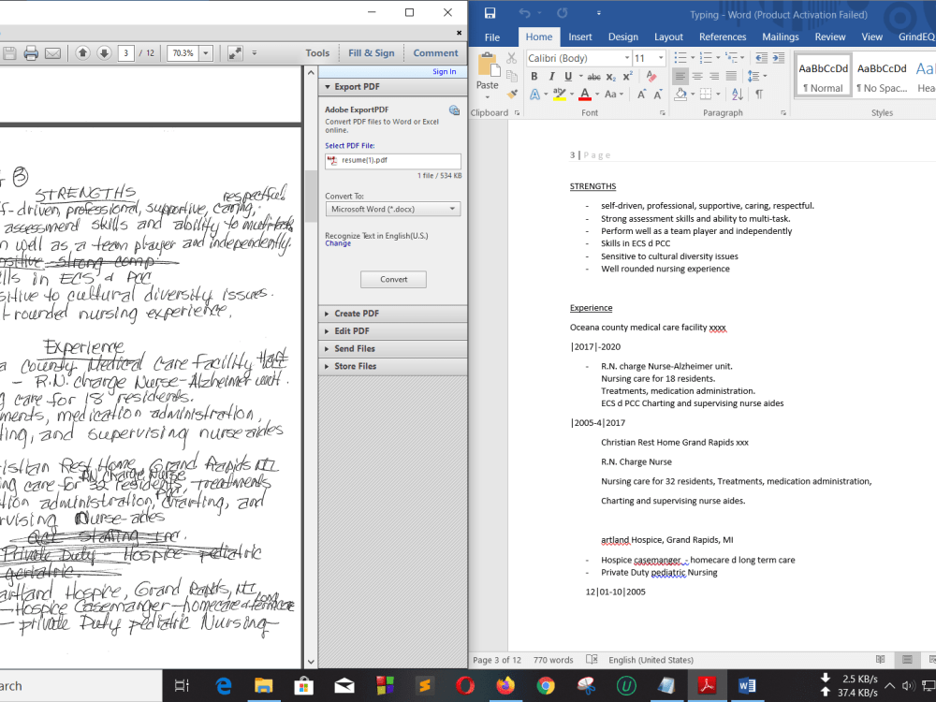Increase indent in Paragraph group
Viewport: 936px width, 702px height.
pyautogui.click(x=779, y=58)
